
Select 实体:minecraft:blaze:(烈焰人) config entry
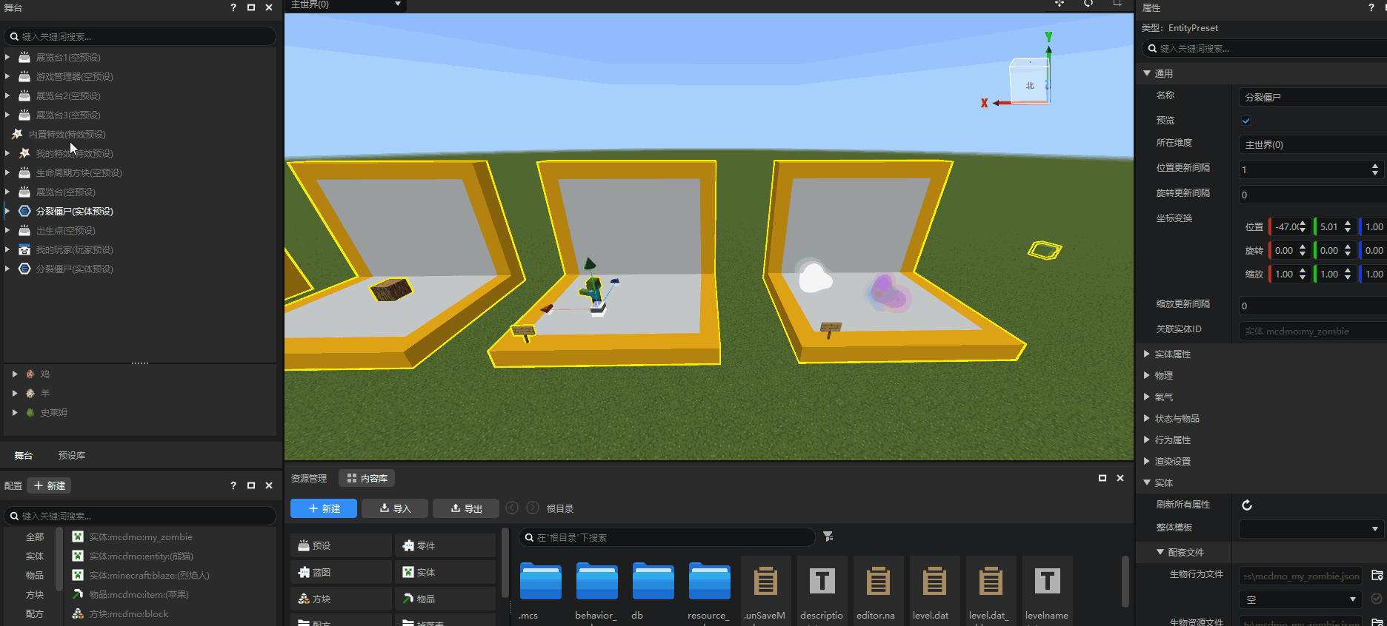[149, 575]
